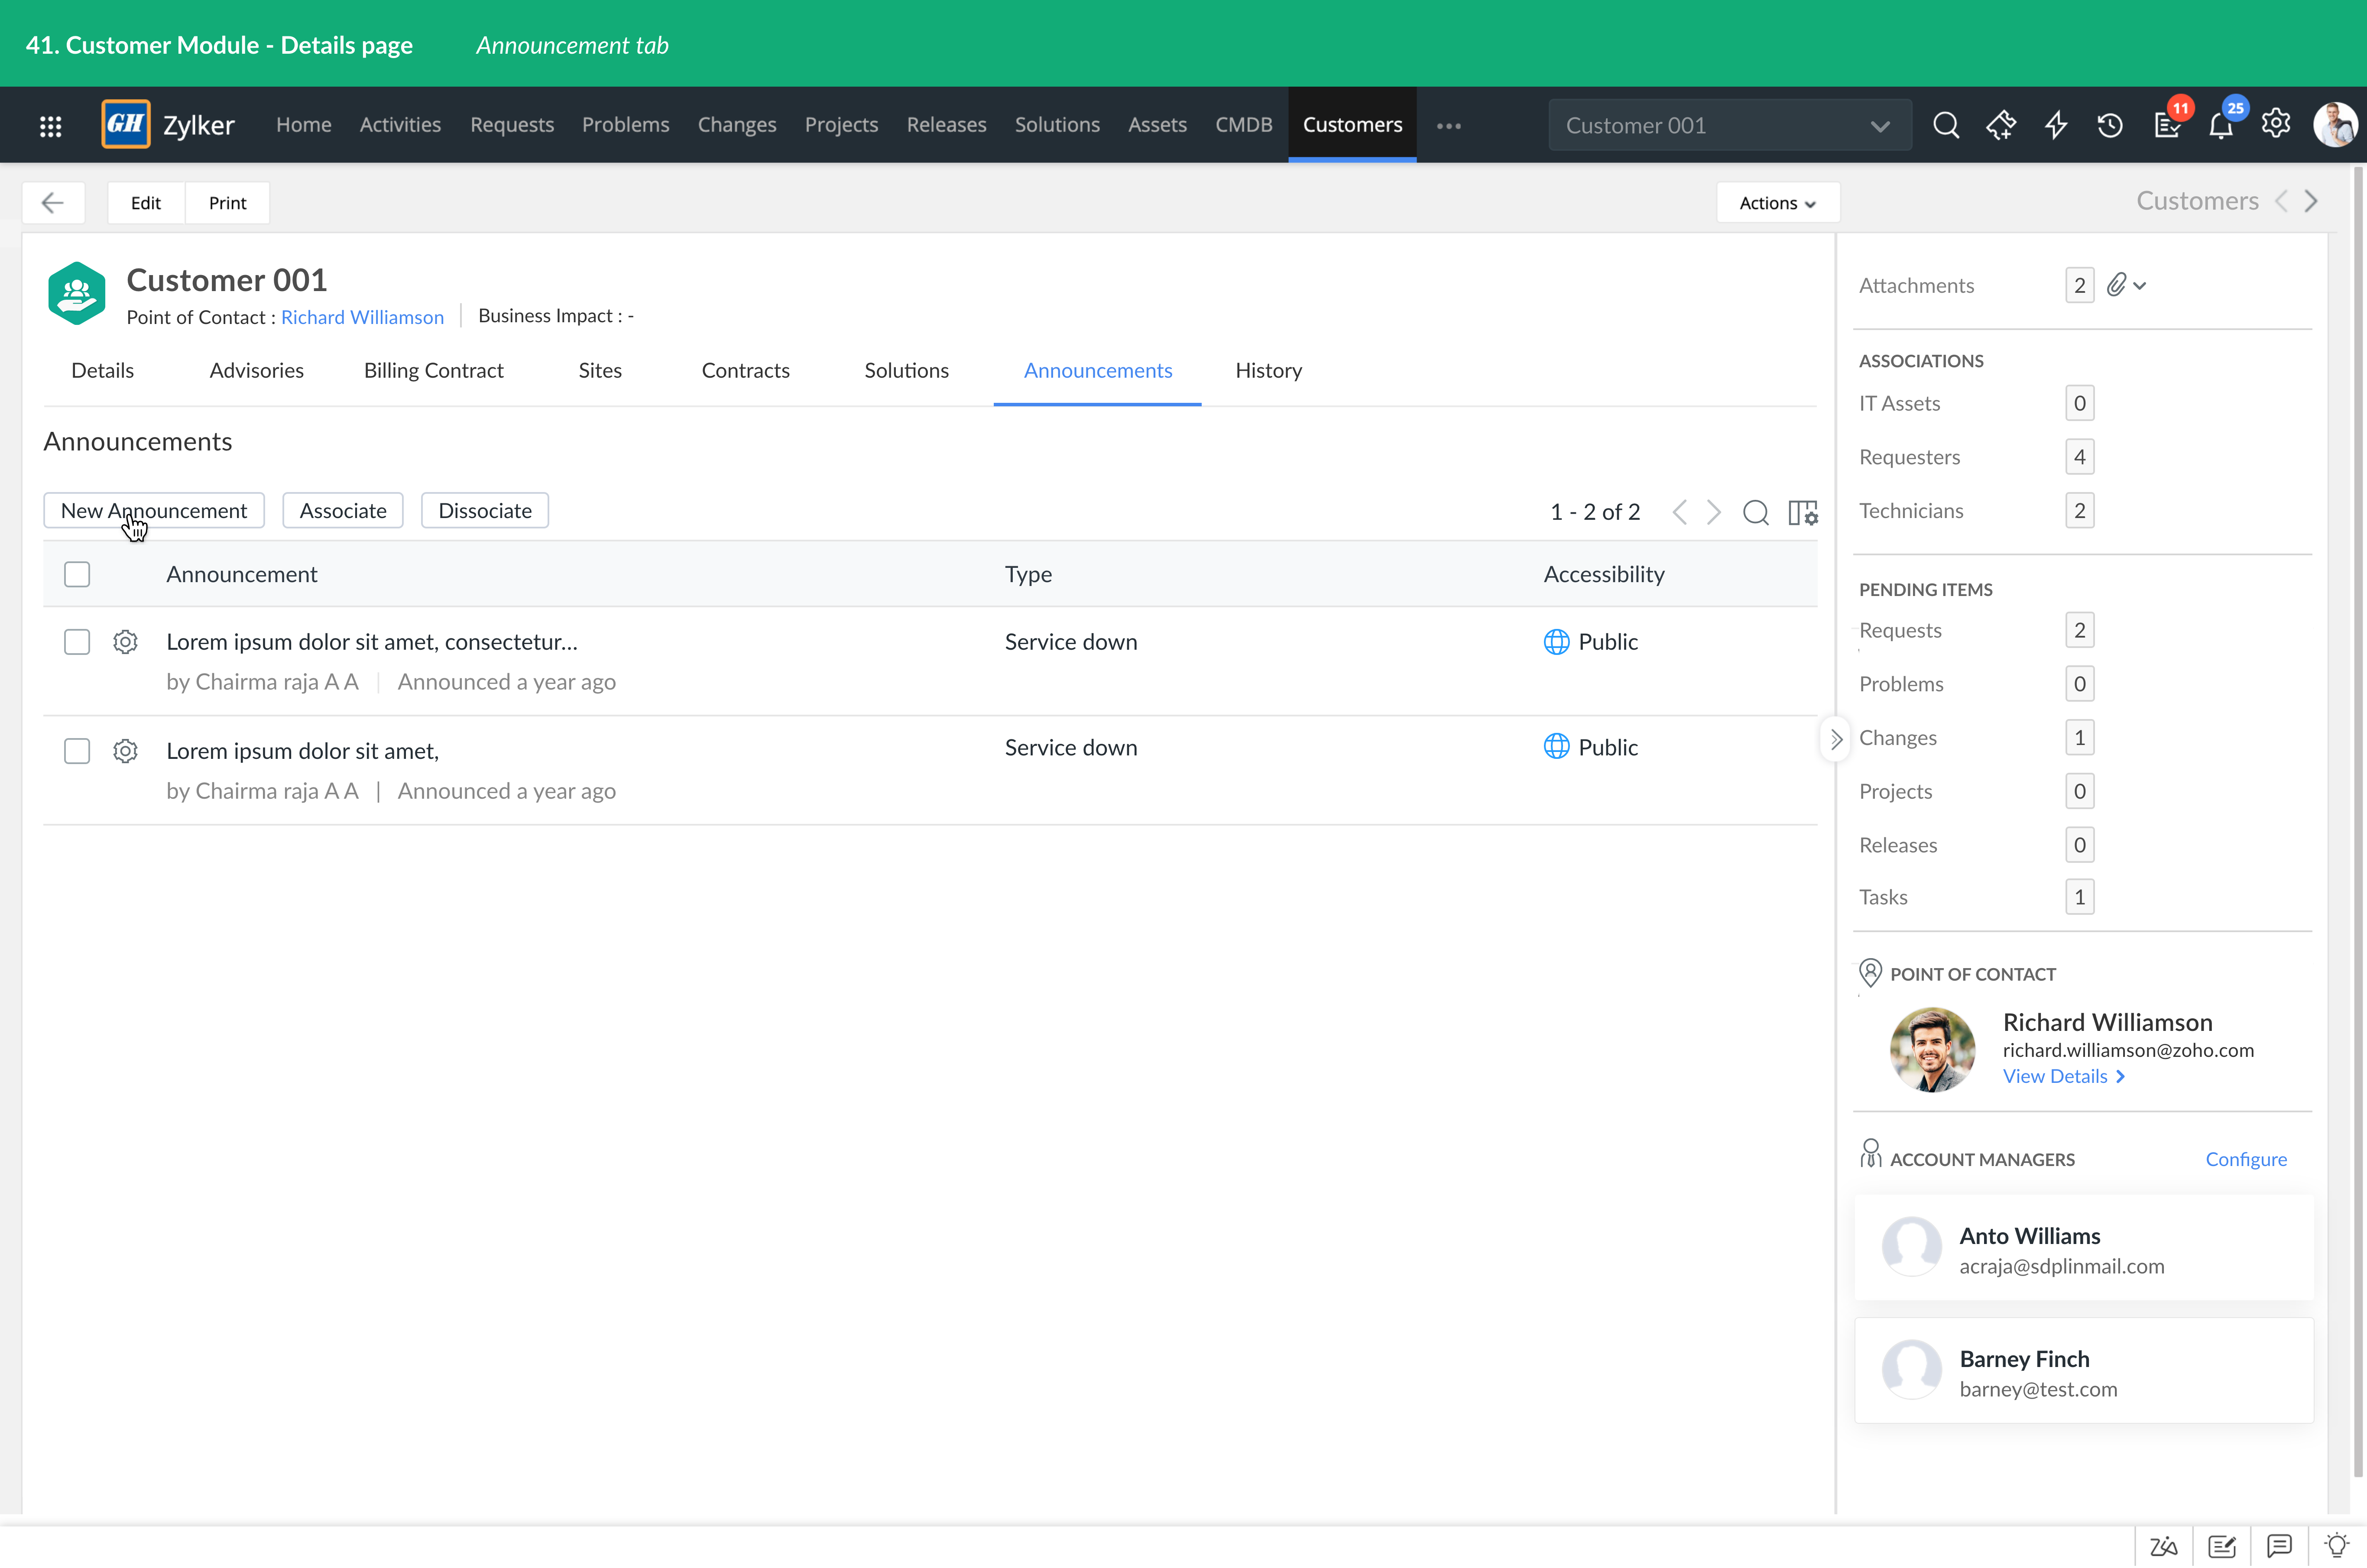Go back using the left arrow button

[53, 203]
